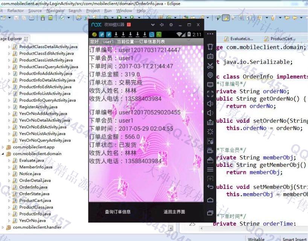Tap Nox shake device icon
Screen dimensions: 308x241
tap(210, 47)
